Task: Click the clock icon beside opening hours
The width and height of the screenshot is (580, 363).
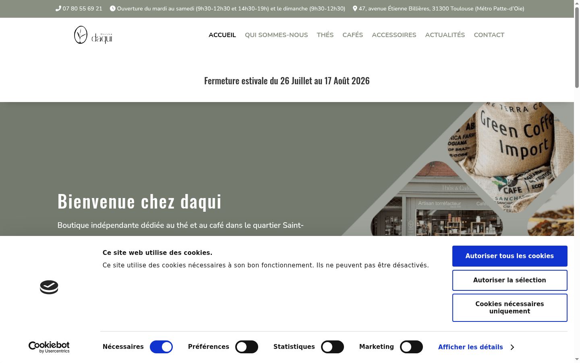Action: coord(113,8)
